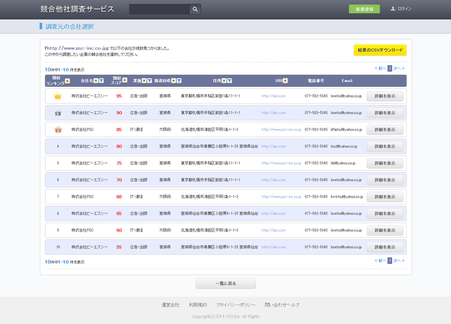The image size is (451, 324).
Task: Sort by 類似スコア arrow icon
Action: tap(125, 80)
